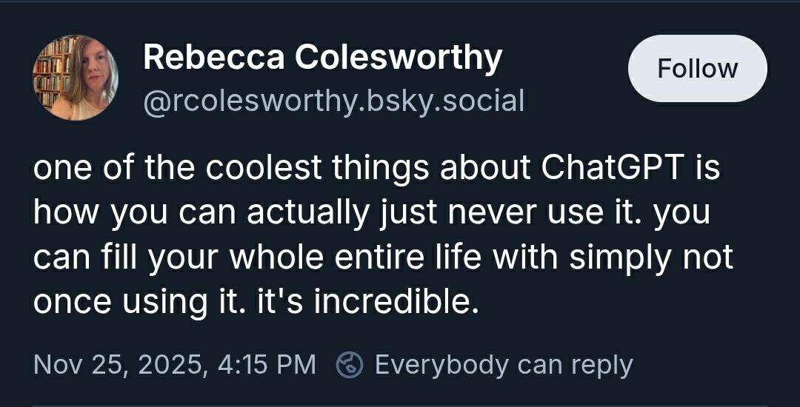The height and width of the screenshot is (407, 800).
Task: Click the display name Rebecca Colesworthy
Action: point(322,58)
